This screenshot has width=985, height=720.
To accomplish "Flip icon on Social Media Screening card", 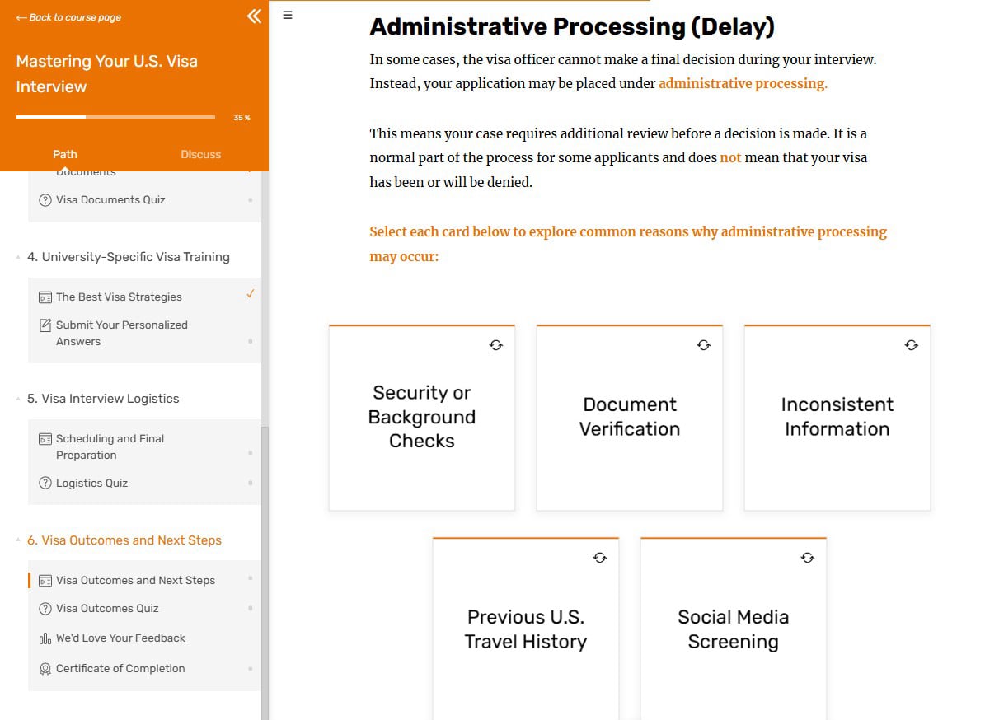I will pyautogui.click(x=808, y=558).
